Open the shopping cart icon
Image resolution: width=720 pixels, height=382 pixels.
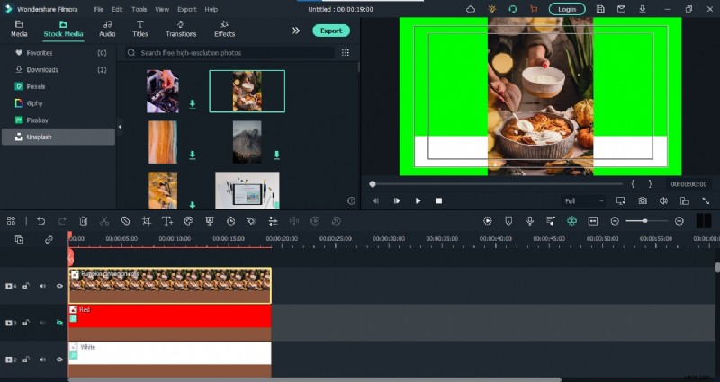[534, 9]
